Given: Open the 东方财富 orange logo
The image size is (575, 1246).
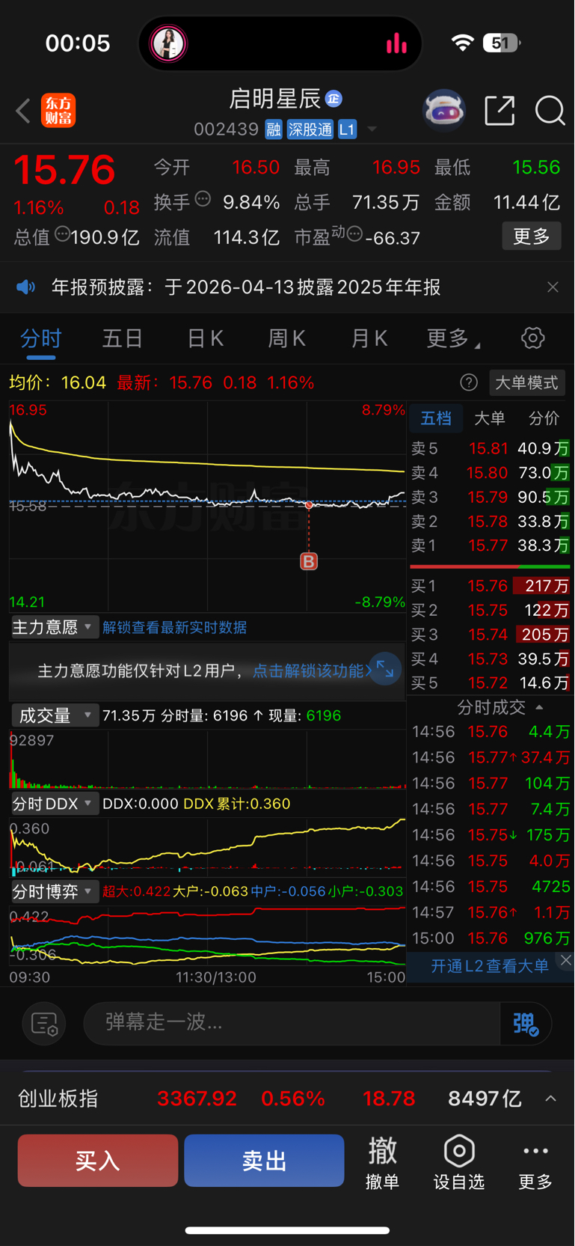Looking at the screenshot, I should click(58, 111).
